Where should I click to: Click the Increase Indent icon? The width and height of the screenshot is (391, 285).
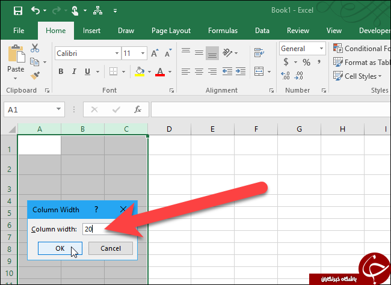241,72
